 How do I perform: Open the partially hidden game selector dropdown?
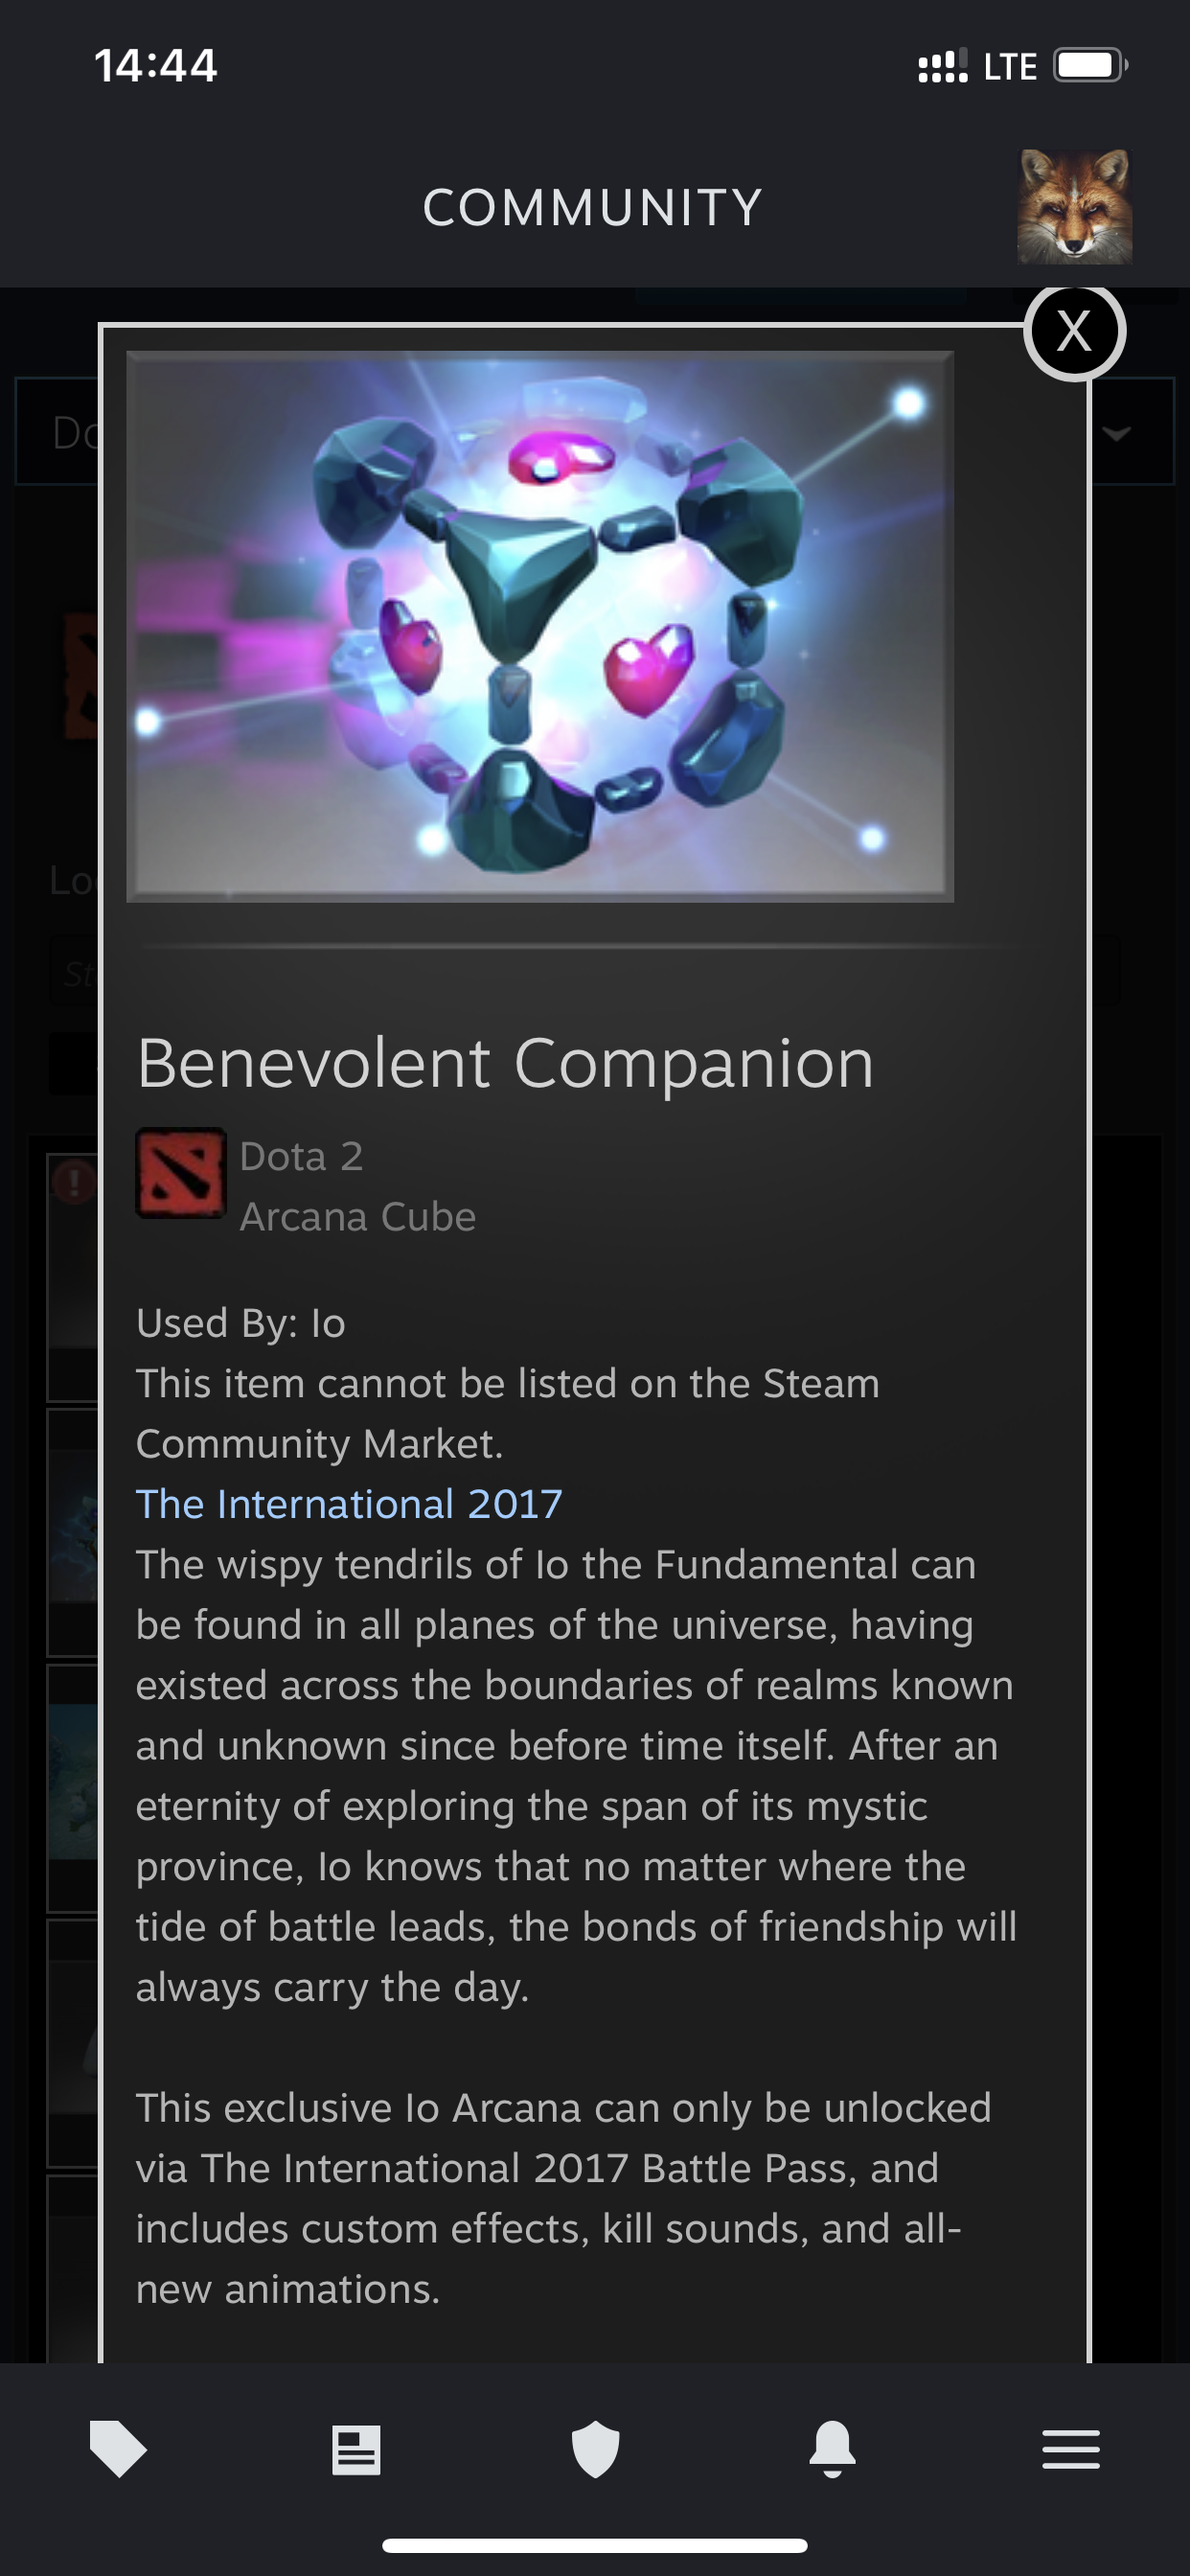57,431
